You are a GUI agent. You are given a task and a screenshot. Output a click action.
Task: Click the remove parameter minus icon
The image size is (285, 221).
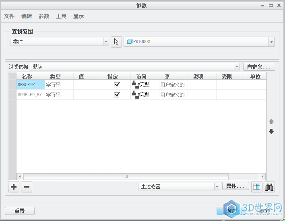pyautogui.click(x=27, y=187)
